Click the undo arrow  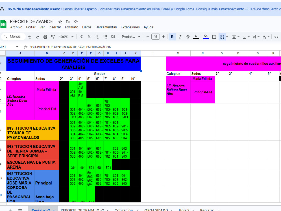[x=30, y=37]
